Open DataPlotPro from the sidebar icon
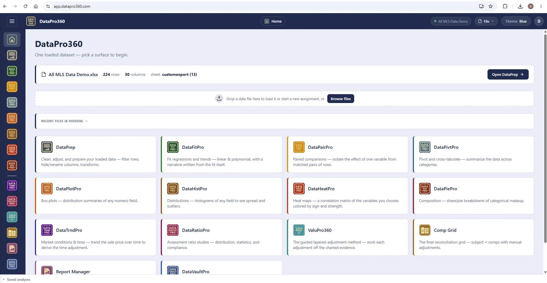This screenshot has width=547, height=283. tap(12, 118)
